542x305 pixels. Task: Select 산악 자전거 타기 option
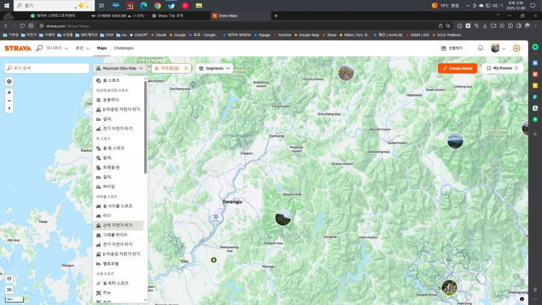tap(118, 225)
